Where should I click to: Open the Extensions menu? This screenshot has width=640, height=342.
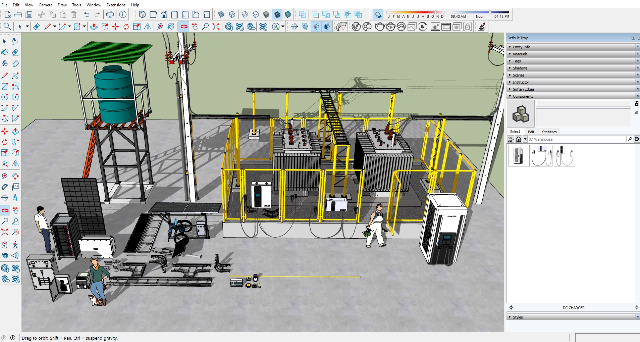tap(116, 5)
